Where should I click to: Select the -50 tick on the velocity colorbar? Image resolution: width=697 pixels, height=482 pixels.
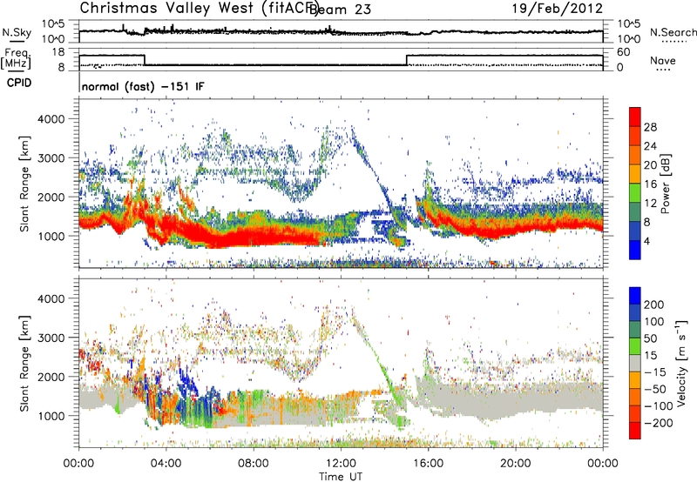click(x=655, y=389)
